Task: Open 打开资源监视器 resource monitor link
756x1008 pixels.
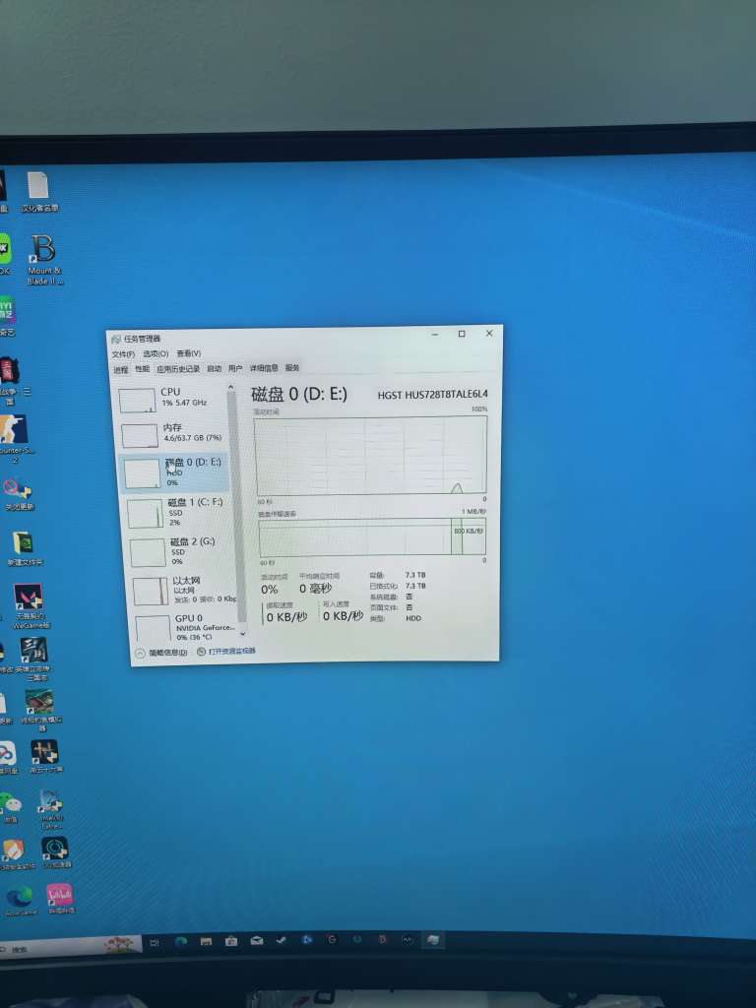Action: (226, 652)
